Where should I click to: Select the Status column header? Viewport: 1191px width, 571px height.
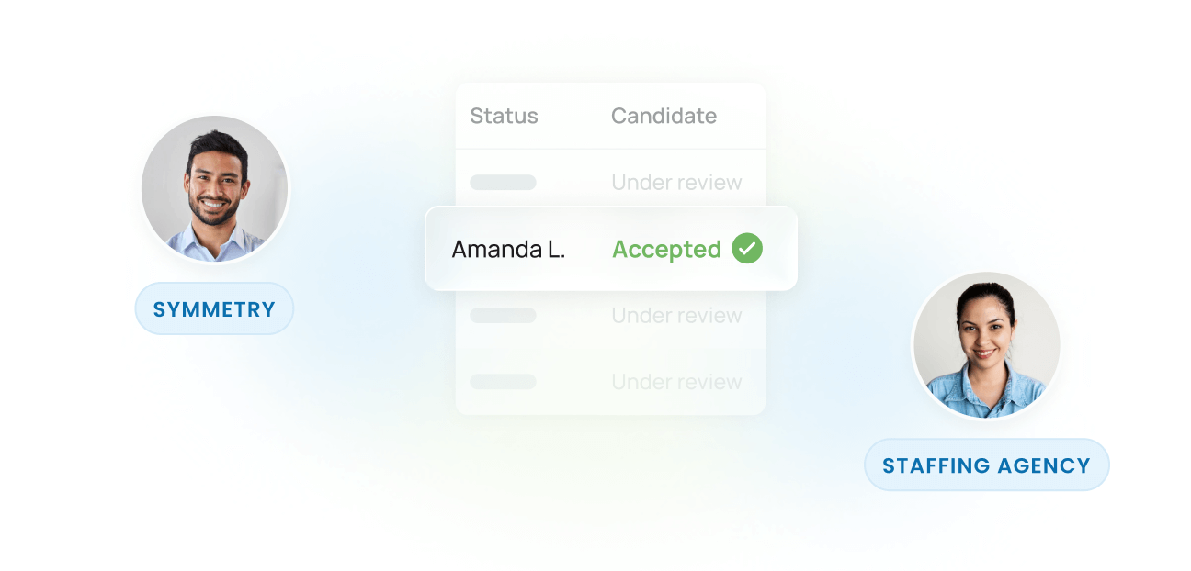click(504, 117)
